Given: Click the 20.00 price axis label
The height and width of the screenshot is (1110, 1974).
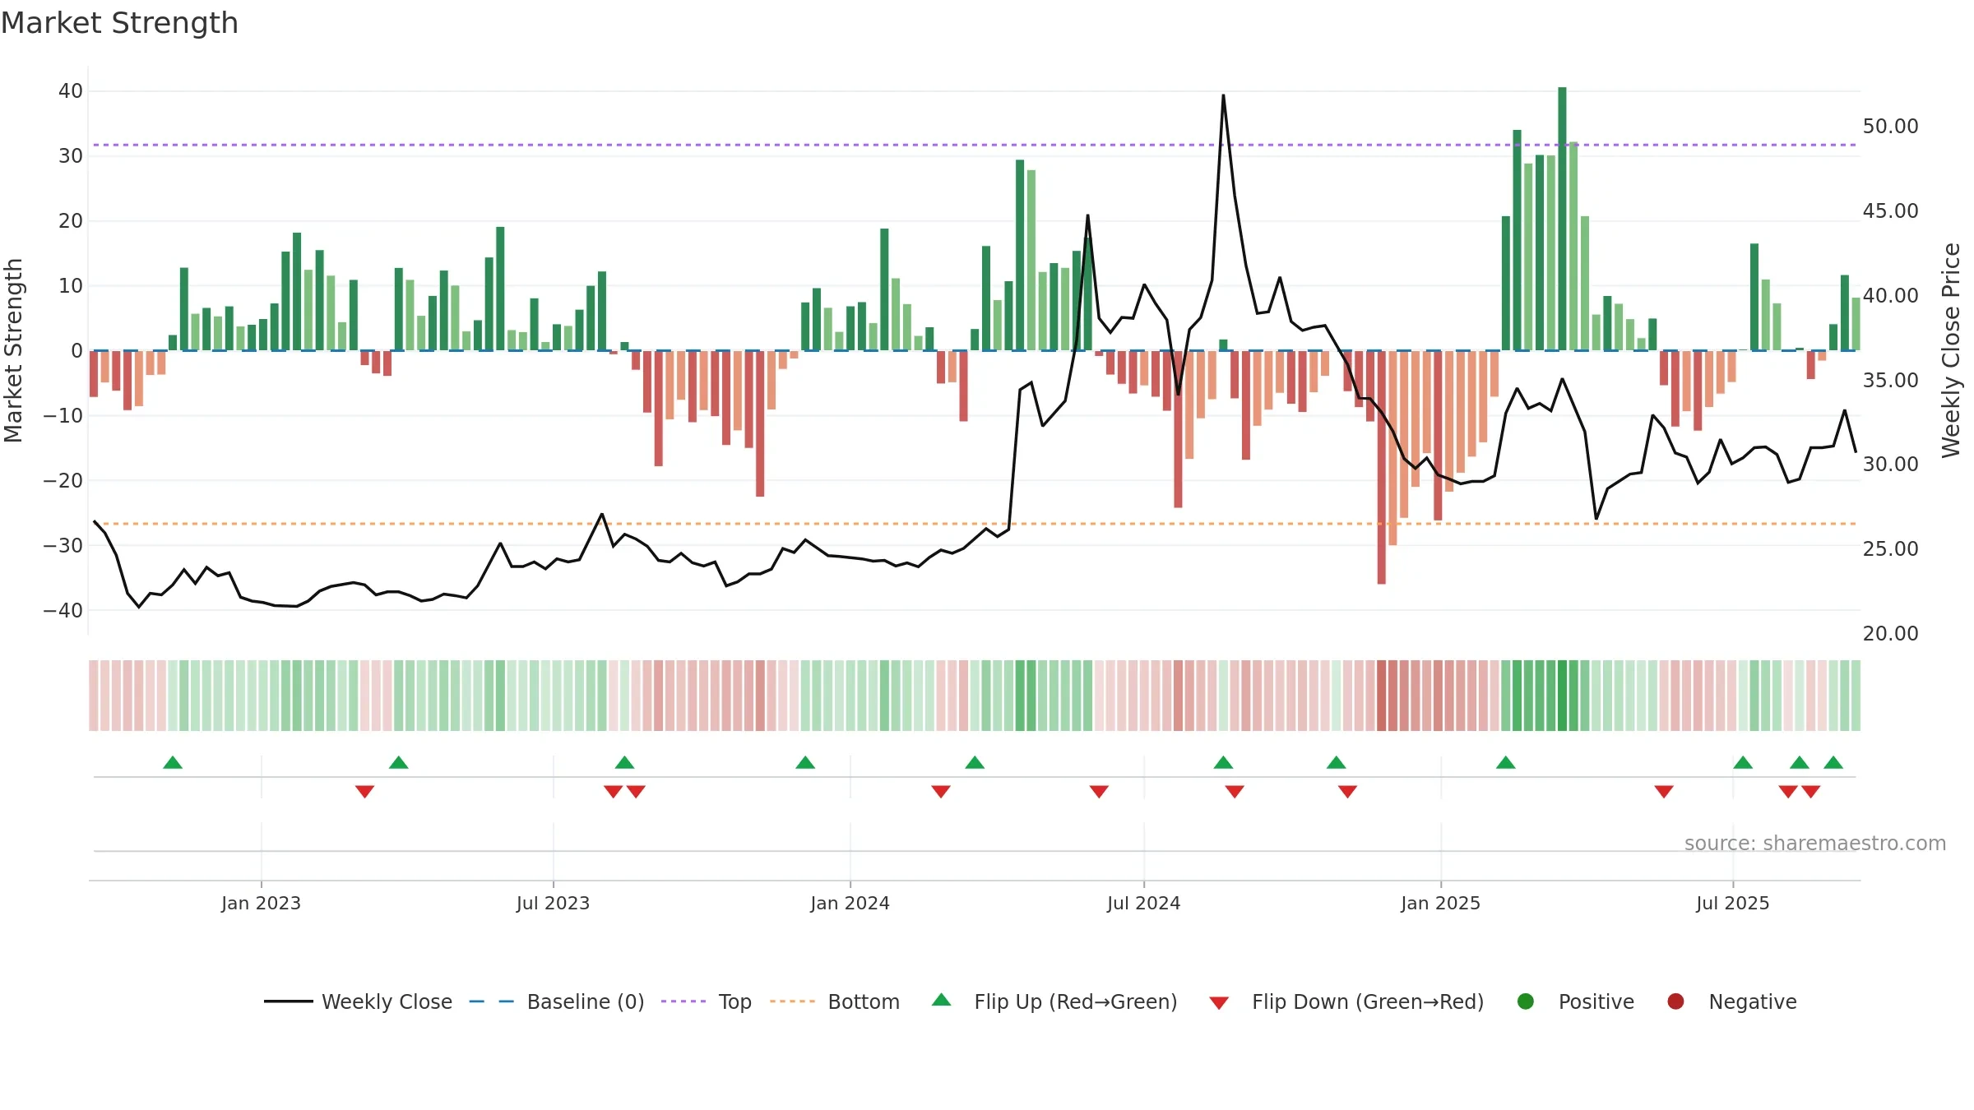Looking at the screenshot, I should coord(1890,634).
